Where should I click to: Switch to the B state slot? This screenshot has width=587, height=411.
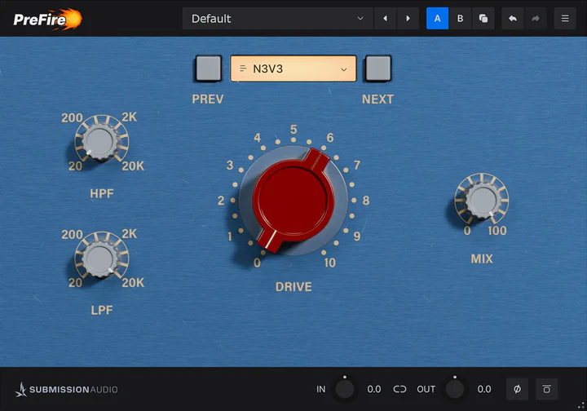point(460,18)
